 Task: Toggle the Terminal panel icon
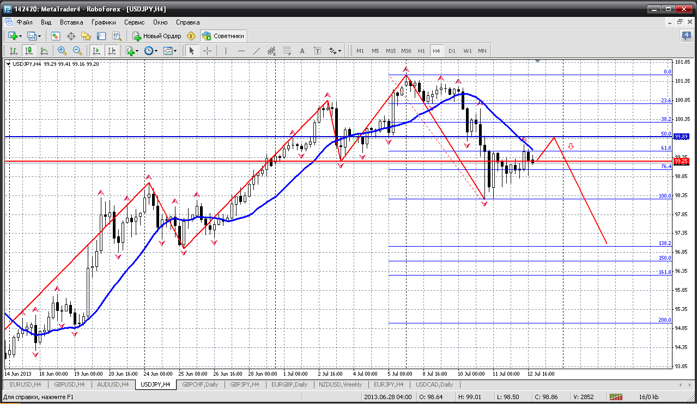pos(101,36)
